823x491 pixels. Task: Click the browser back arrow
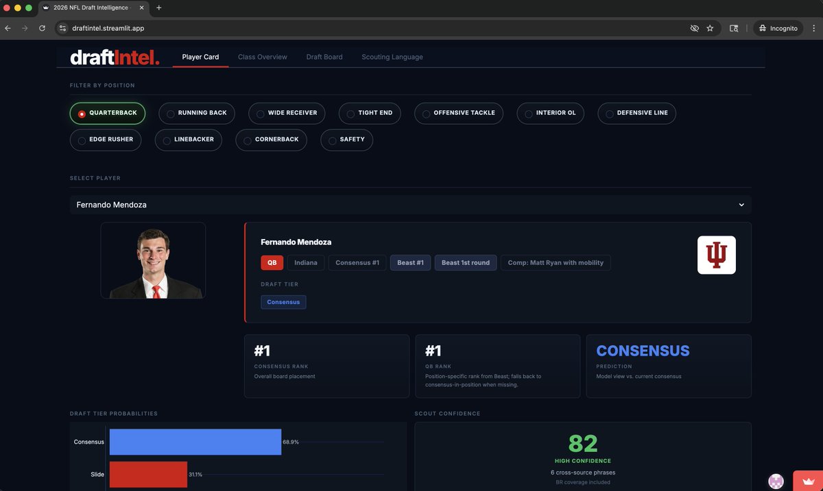pos(8,28)
